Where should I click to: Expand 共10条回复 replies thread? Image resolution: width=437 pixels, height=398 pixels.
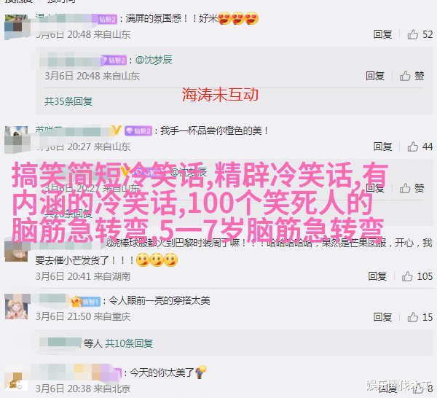(129, 343)
